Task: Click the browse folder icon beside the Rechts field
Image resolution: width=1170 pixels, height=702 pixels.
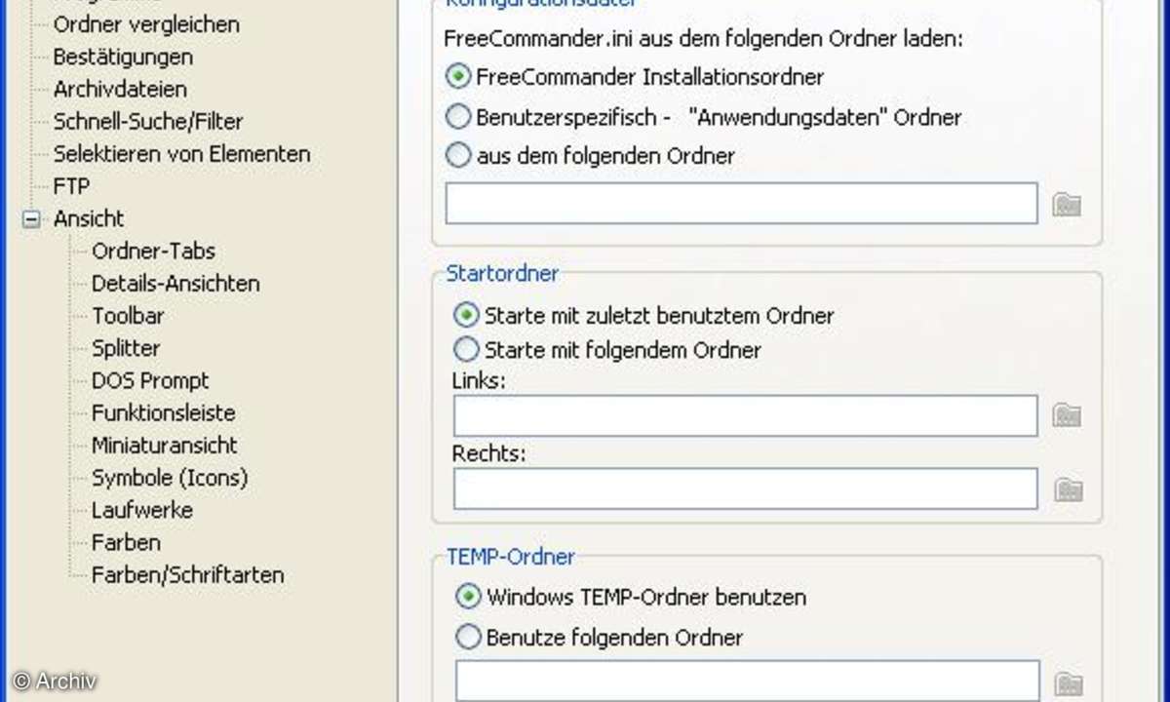Action: pyautogui.click(x=1069, y=489)
